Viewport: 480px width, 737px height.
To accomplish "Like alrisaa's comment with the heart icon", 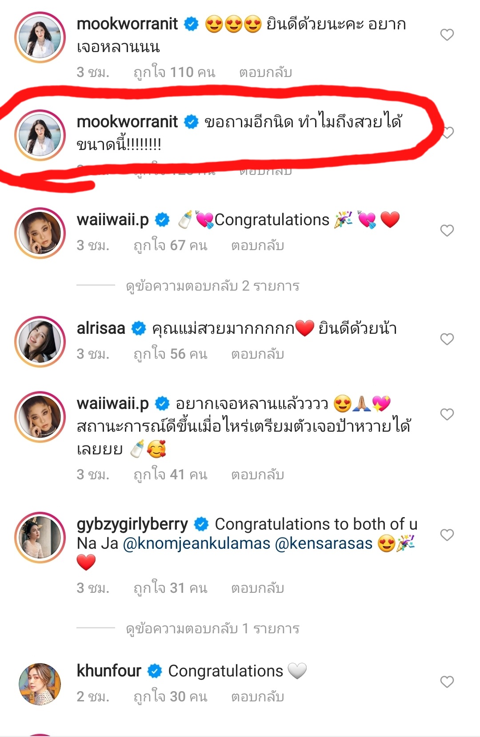I will [x=447, y=339].
